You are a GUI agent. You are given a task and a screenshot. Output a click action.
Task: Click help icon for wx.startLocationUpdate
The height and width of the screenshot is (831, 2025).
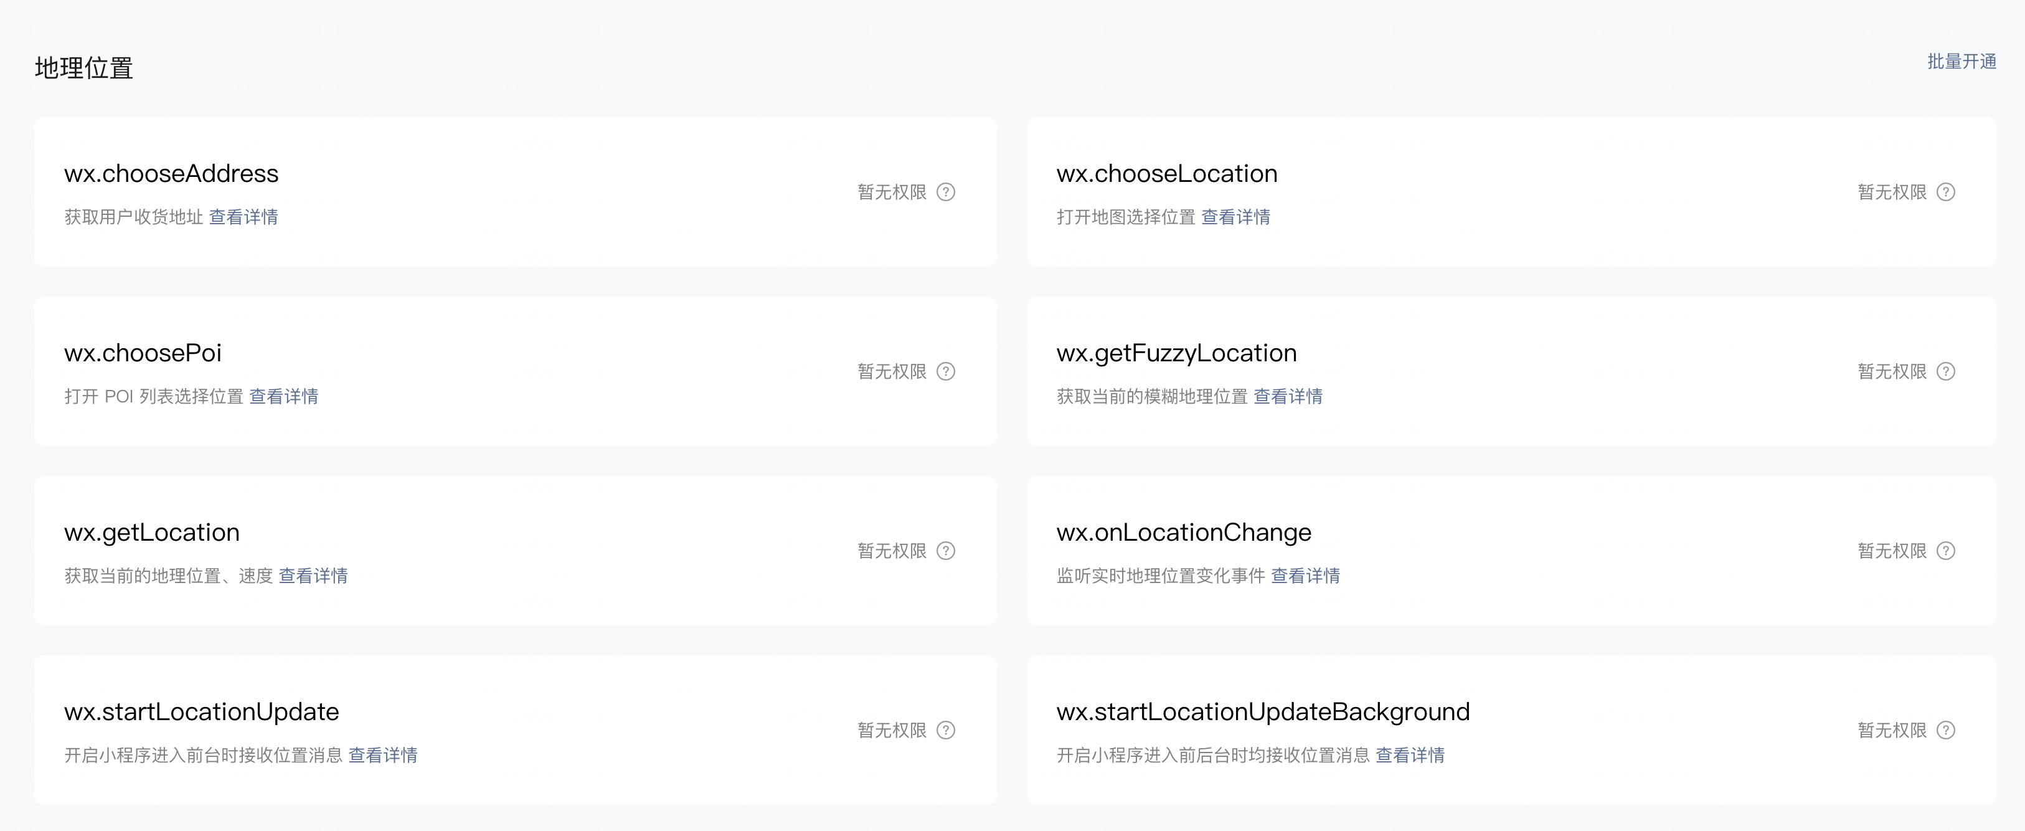pyautogui.click(x=946, y=730)
